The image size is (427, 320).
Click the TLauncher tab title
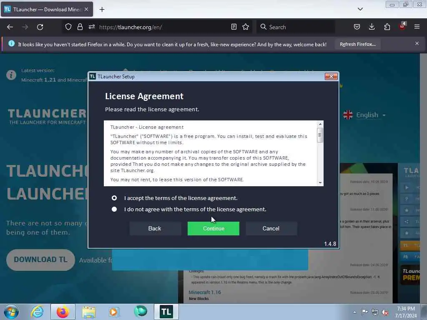[x=48, y=10]
